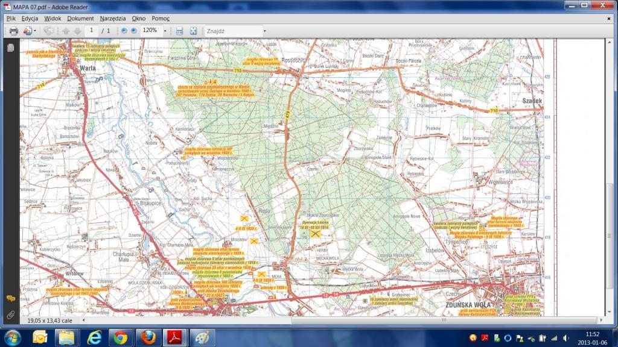
Task: Click the blue circle tray icon
Action: tap(508, 338)
